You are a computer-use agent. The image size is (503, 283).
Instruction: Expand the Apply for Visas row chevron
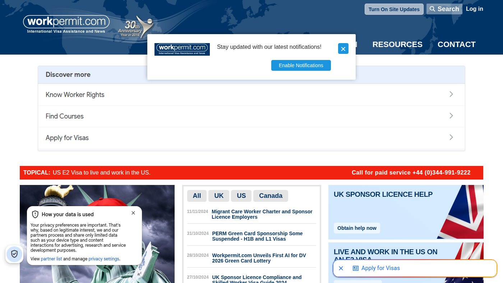pos(451,137)
